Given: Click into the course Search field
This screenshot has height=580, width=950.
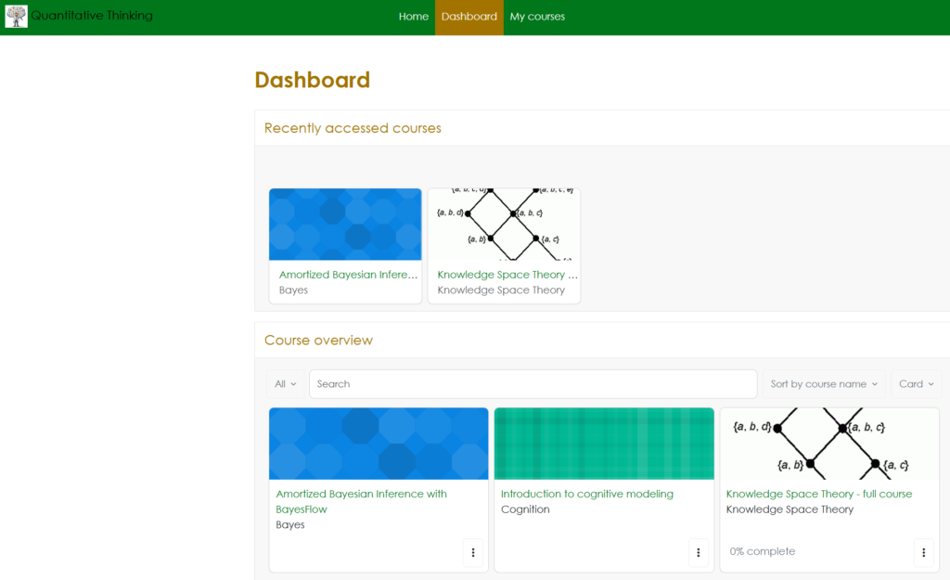Looking at the screenshot, I should [x=533, y=384].
